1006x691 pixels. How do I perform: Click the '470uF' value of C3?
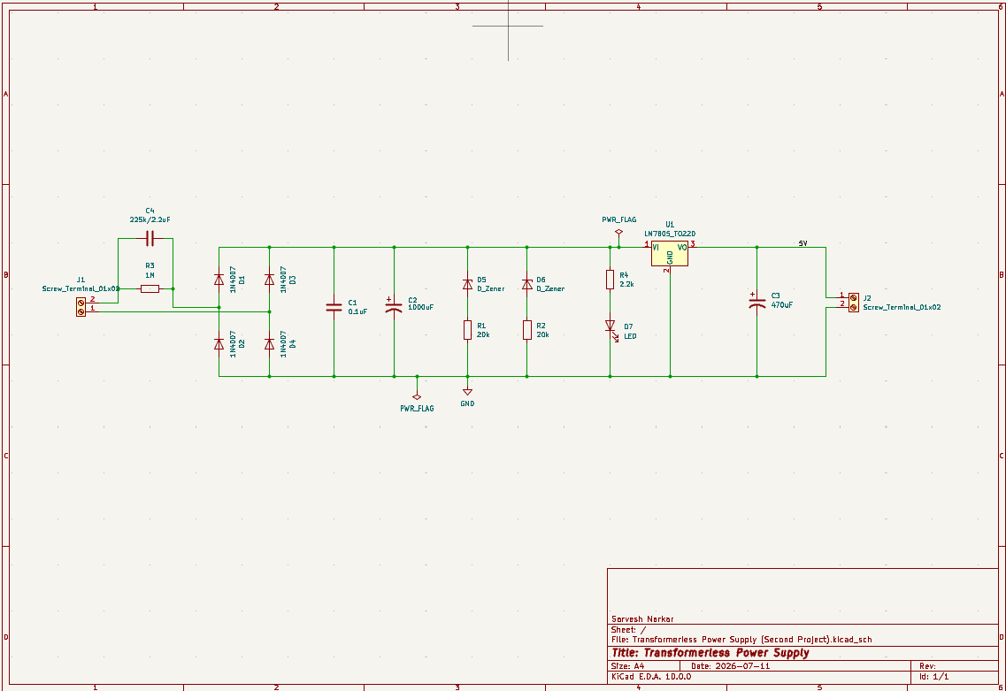(x=782, y=305)
